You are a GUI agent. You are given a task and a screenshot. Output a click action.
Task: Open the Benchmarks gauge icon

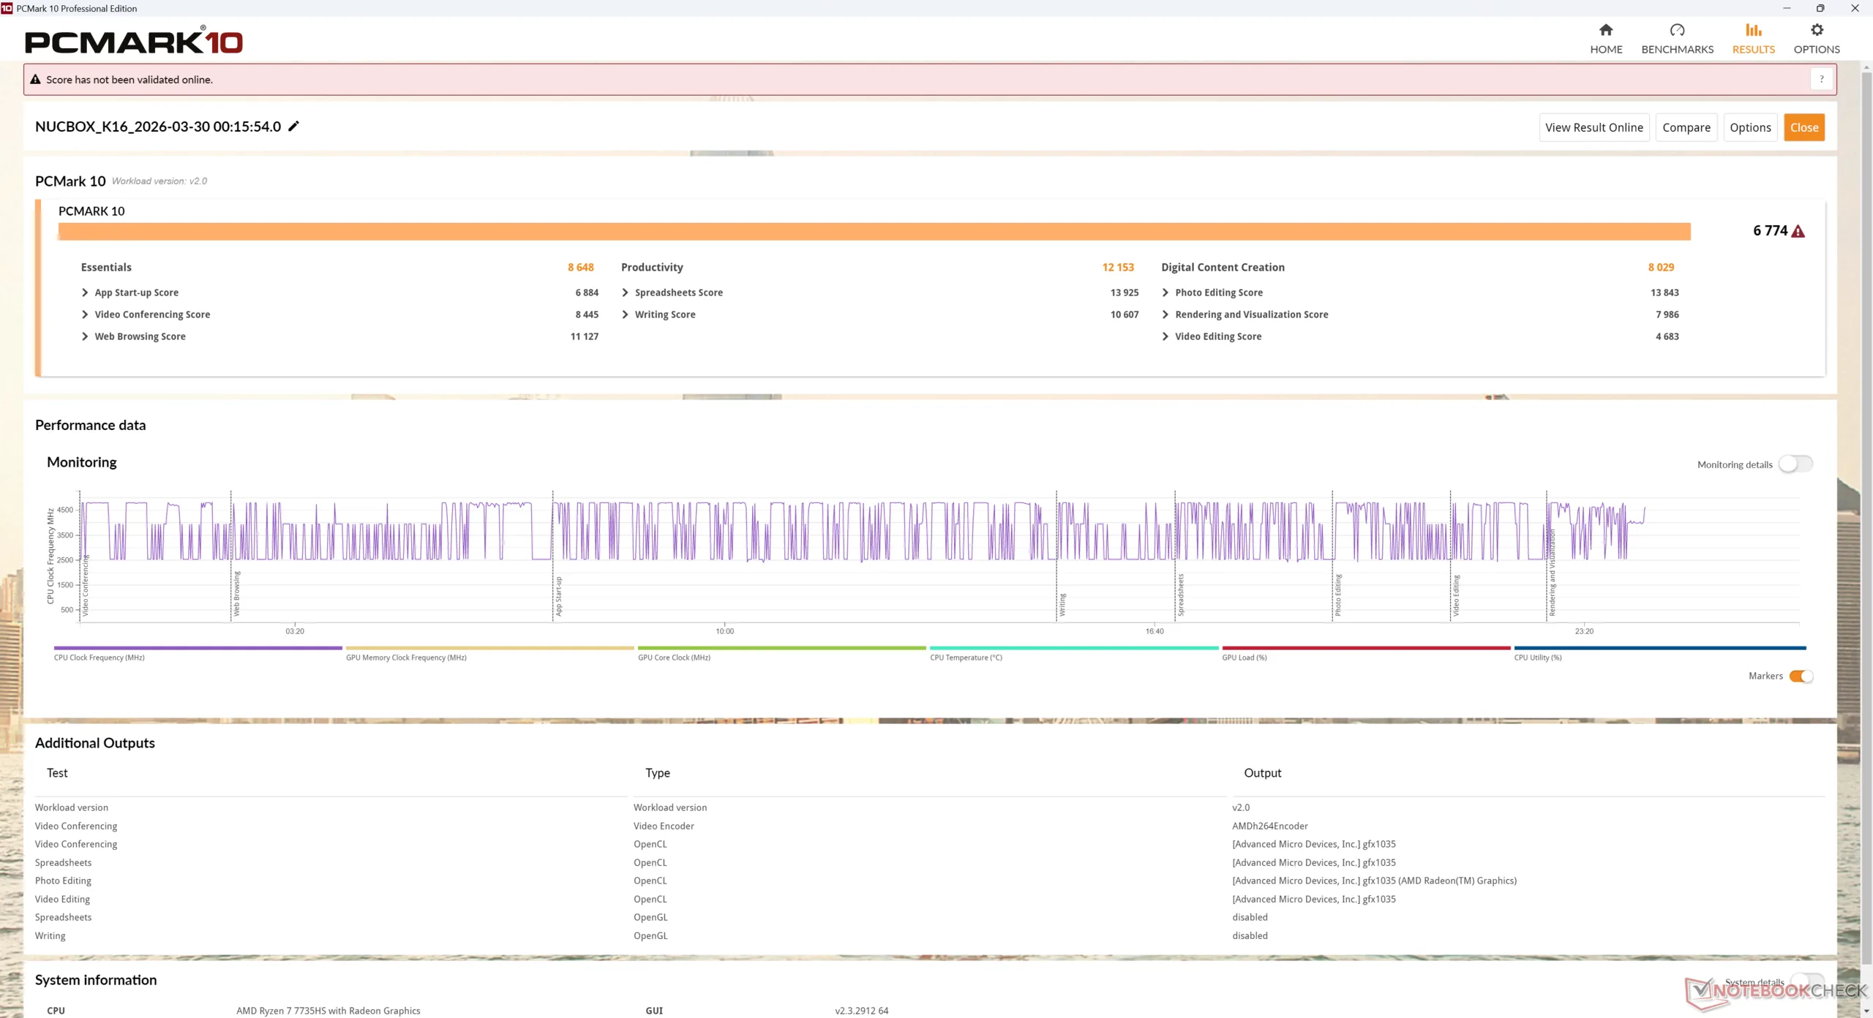tap(1676, 30)
